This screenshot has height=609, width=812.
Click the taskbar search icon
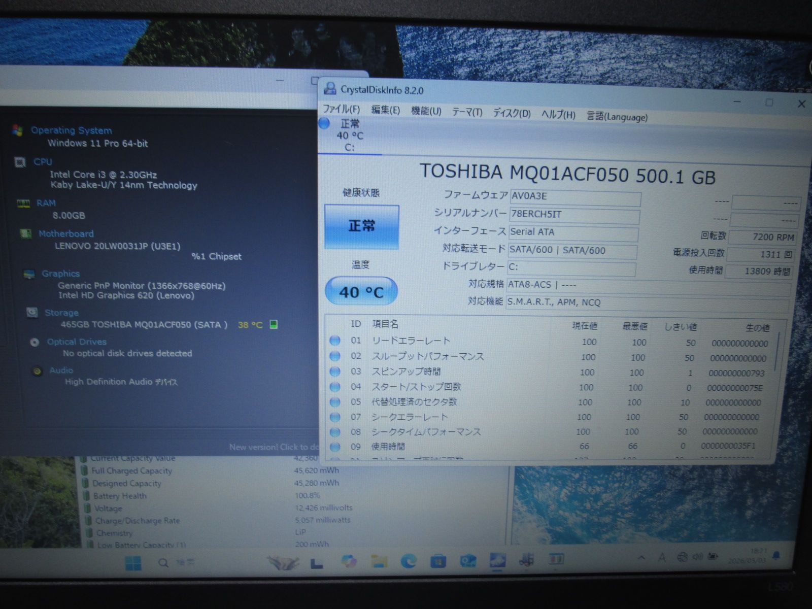pyautogui.click(x=163, y=563)
